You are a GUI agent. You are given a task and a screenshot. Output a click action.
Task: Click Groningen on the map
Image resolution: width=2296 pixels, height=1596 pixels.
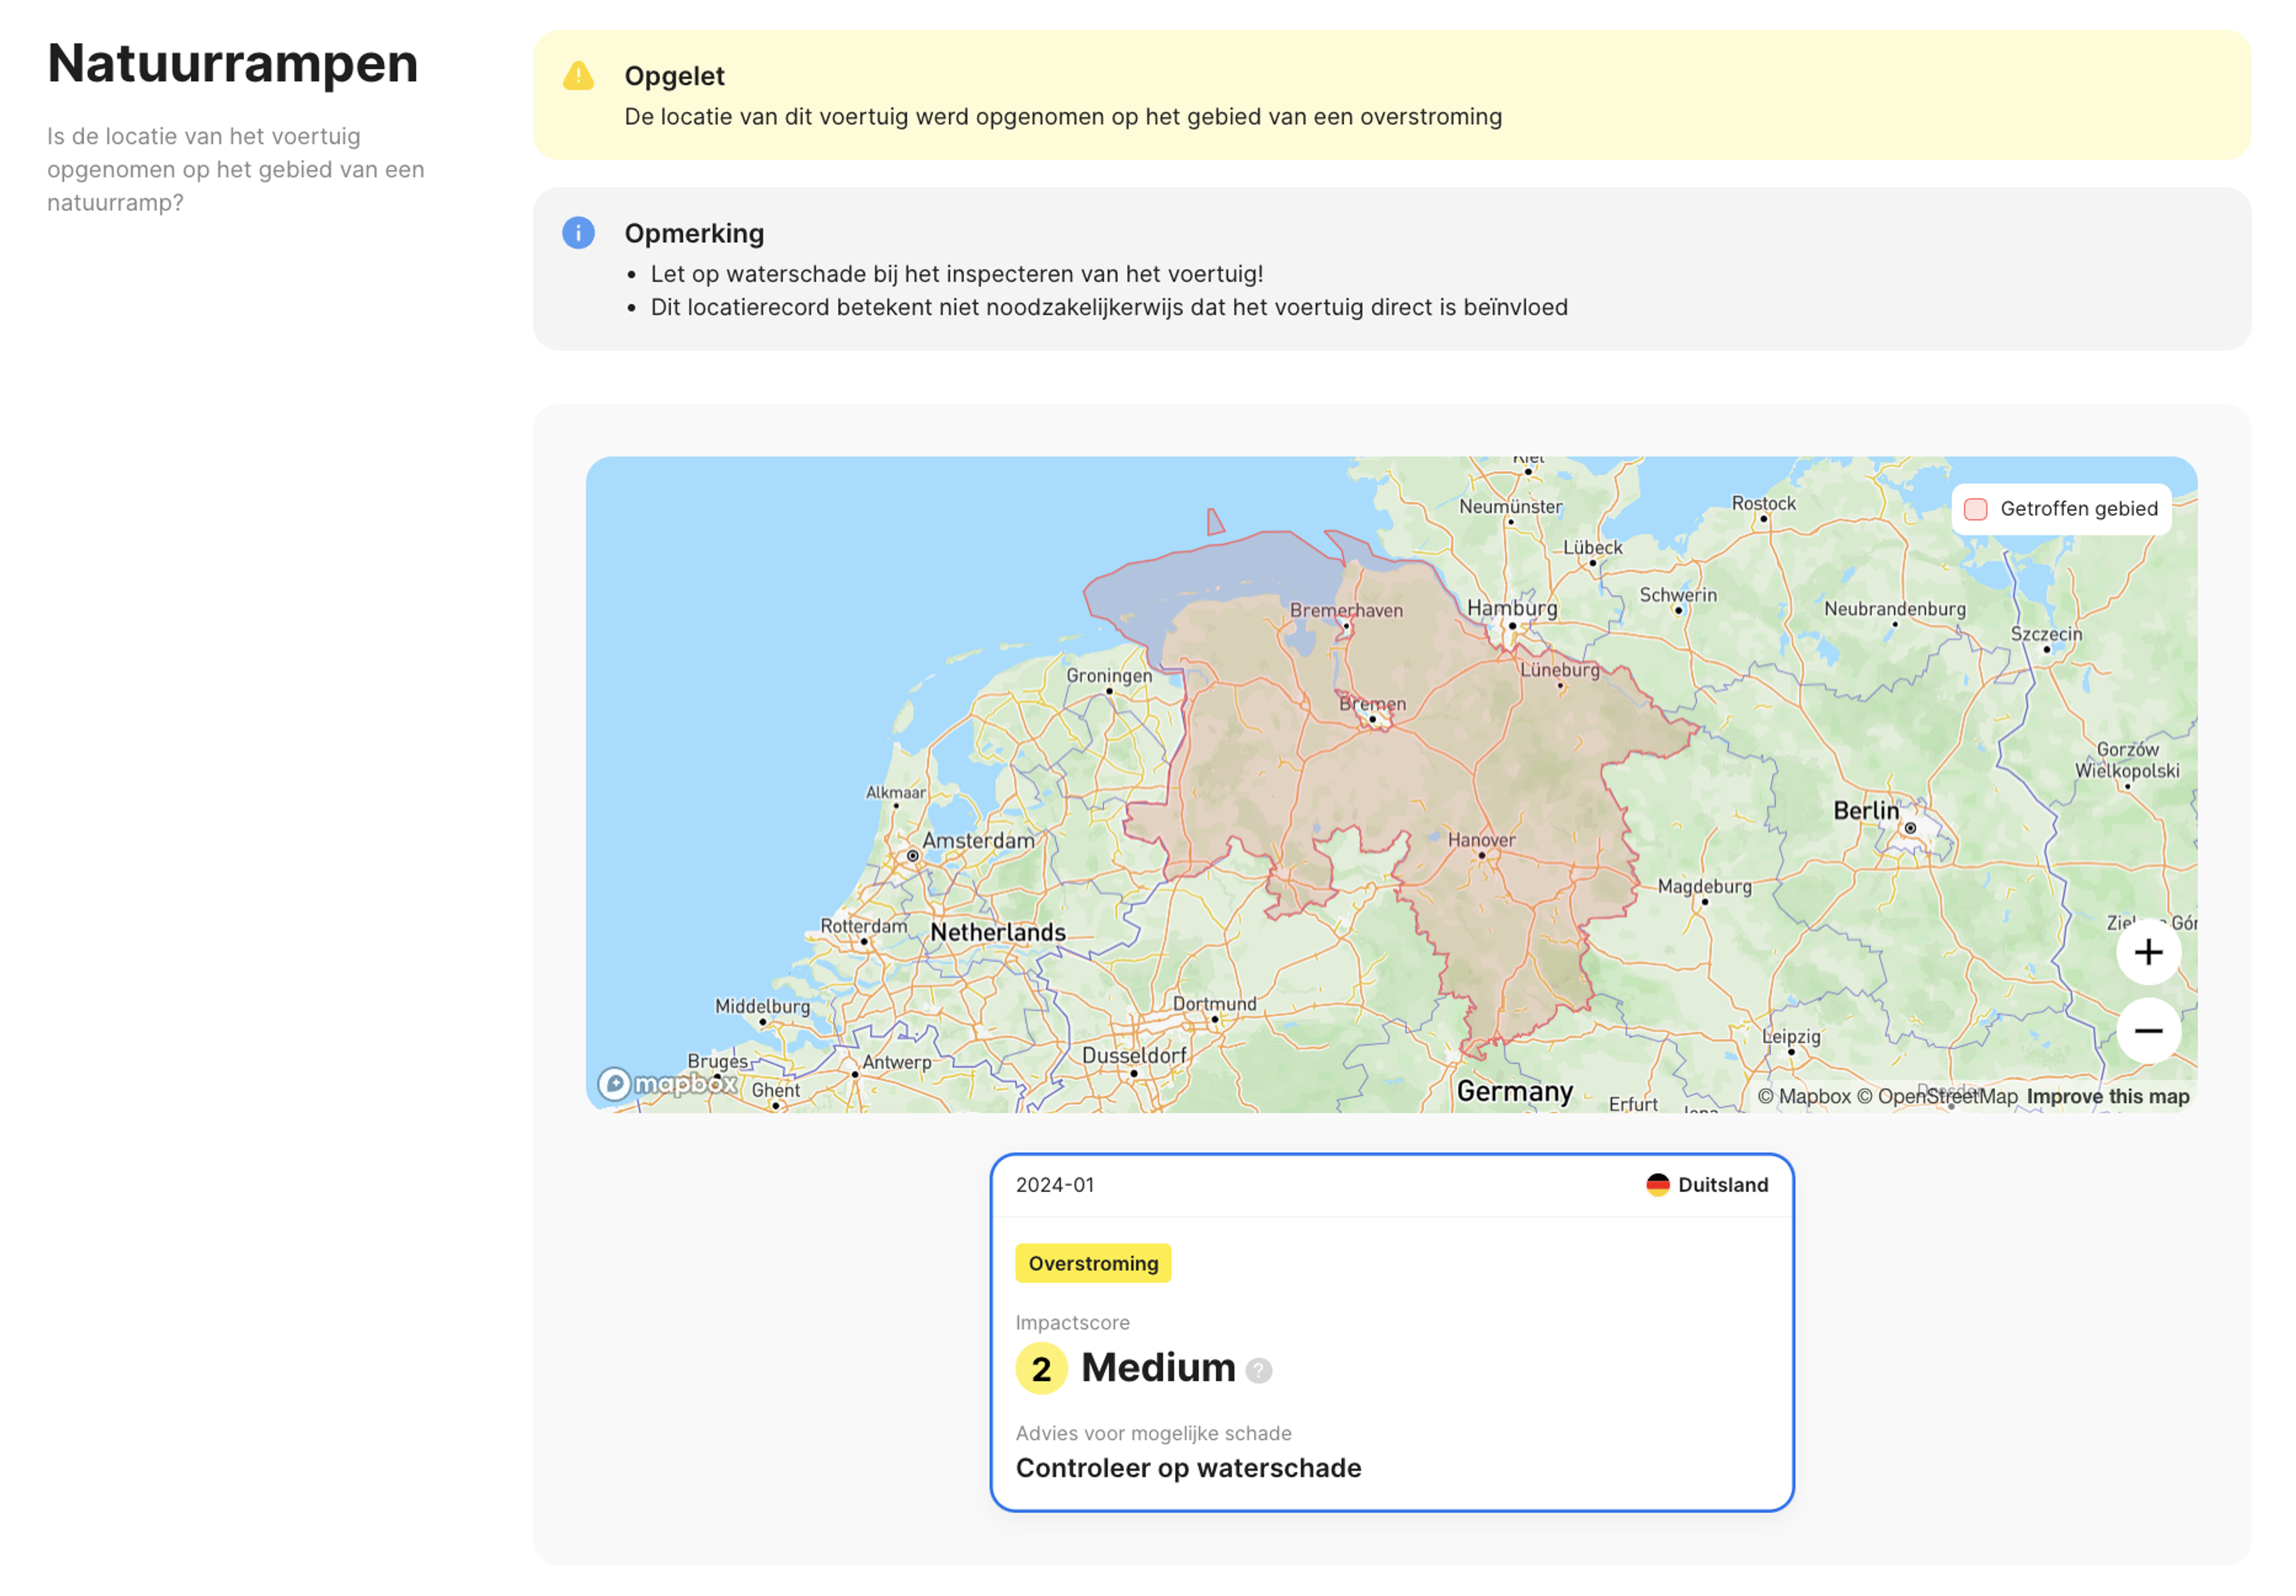1109,676
